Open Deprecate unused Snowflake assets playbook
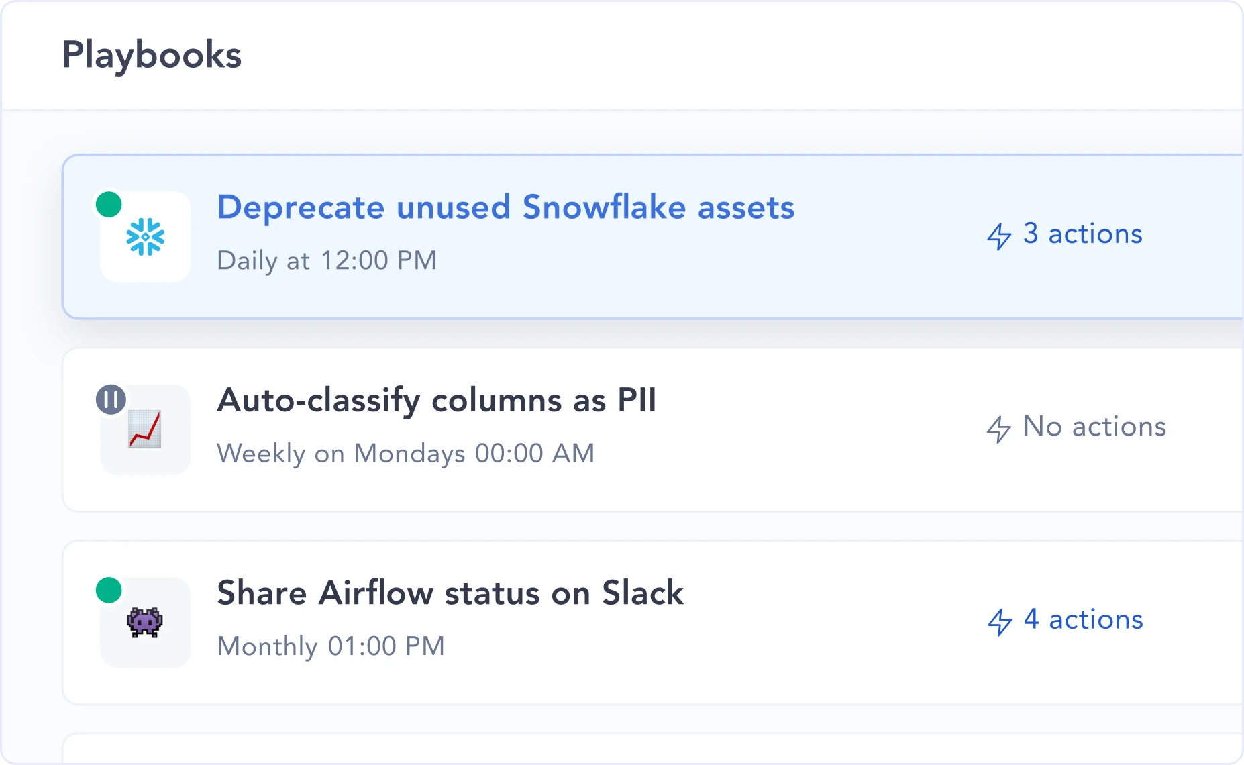The image size is (1244, 765). click(505, 207)
